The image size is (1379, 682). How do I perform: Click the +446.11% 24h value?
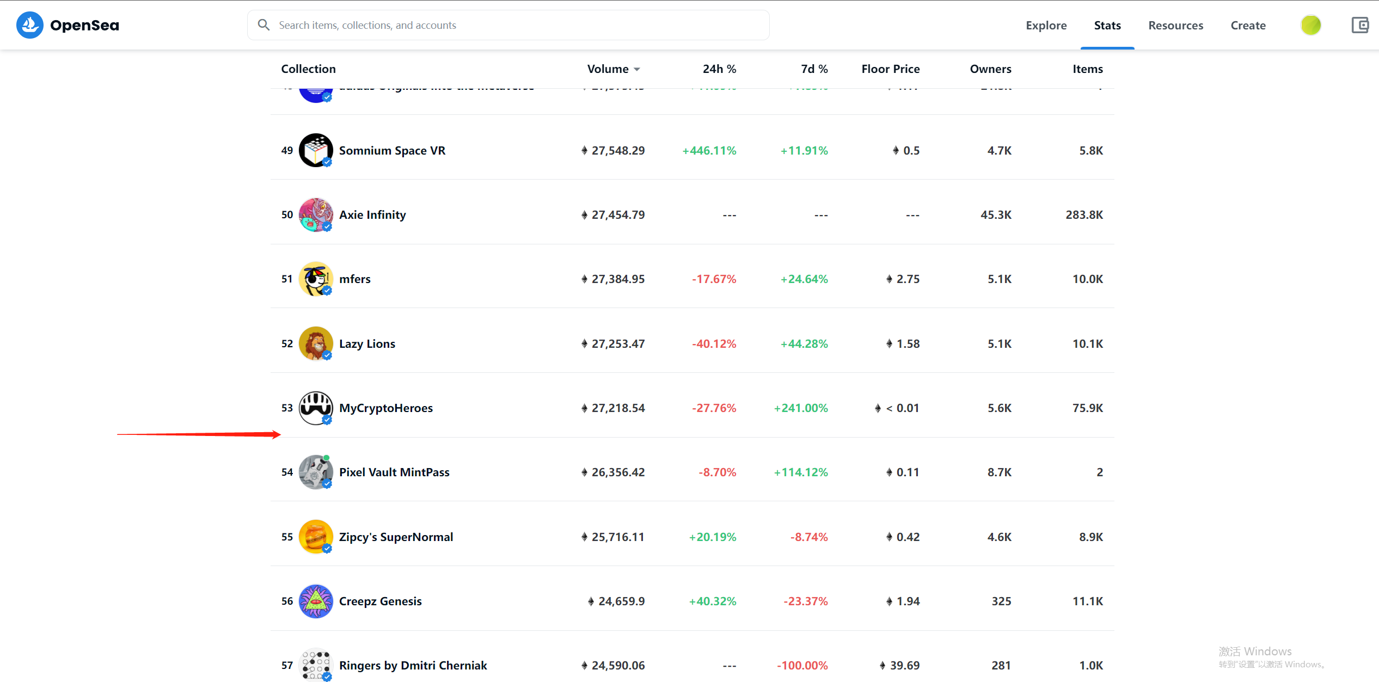709,150
